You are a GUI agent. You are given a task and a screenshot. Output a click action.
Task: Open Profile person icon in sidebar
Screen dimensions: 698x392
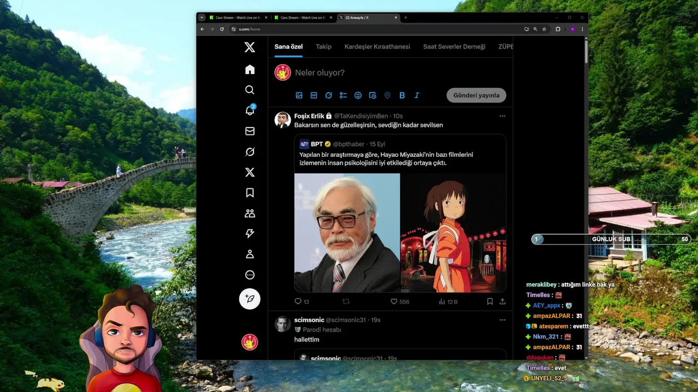pos(250,254)
